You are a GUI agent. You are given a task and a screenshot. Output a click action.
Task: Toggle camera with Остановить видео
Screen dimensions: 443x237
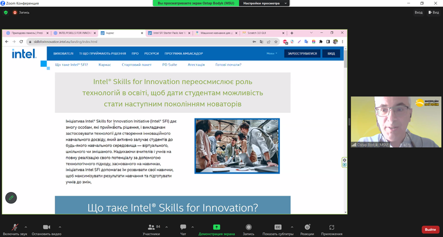coord(47,227)
